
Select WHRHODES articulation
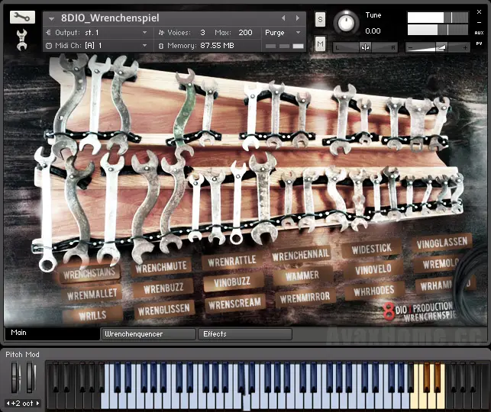pyautogui.click(x=374, y=291)
